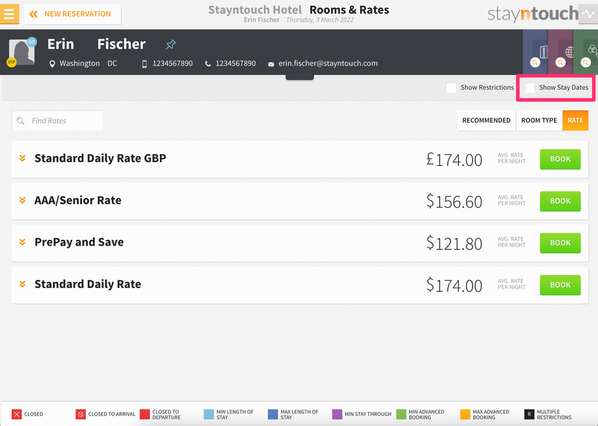Click the Rooms & Rates heading
Viewport: 598px width, 426px height.
[349, 10]
